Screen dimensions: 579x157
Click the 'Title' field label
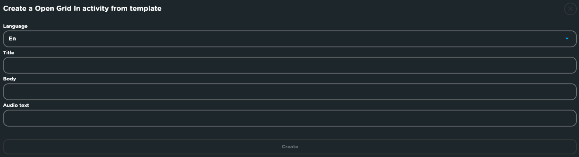pyautogui.click(x=9, y=53)
